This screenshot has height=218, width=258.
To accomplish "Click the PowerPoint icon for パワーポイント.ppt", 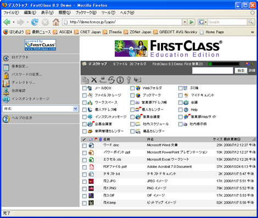I will 91,152.
